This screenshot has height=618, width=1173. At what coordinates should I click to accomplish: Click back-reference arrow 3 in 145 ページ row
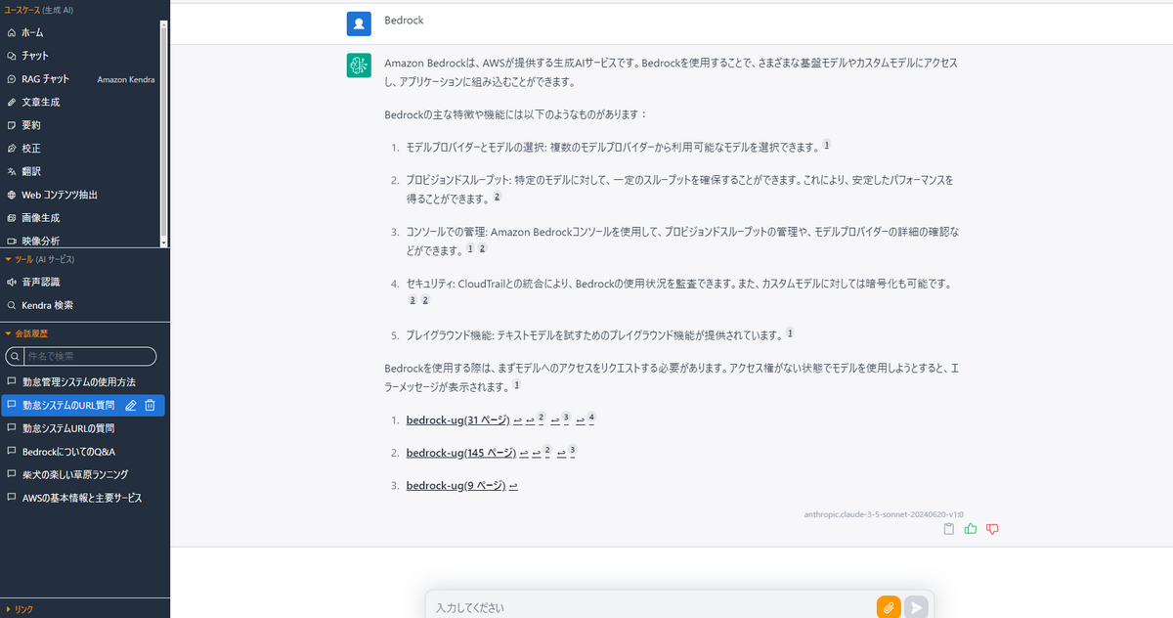pyautogui.click(x=567, y=452)
